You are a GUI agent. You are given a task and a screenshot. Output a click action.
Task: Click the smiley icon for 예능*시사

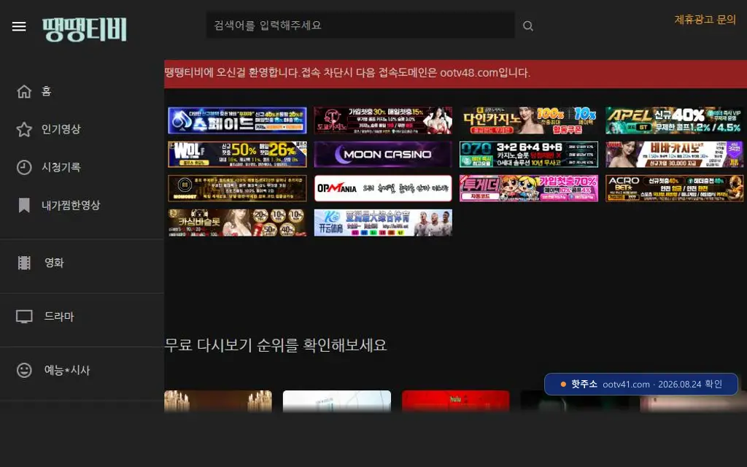click(24, 370)
